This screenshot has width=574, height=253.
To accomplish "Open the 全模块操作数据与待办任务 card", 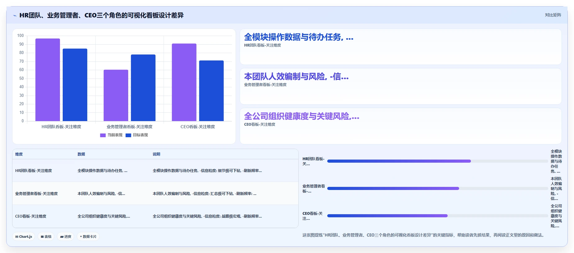I will point(400,47).
